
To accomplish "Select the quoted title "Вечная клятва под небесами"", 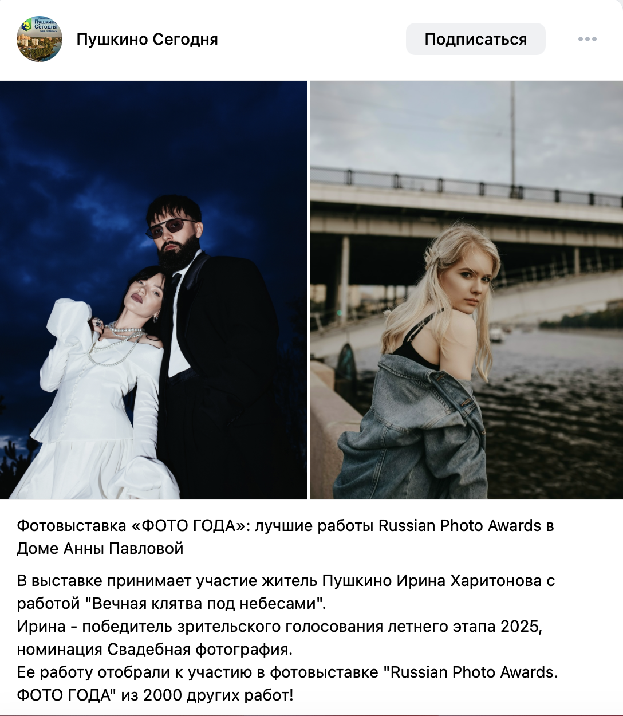I will [x=209, y=603].
